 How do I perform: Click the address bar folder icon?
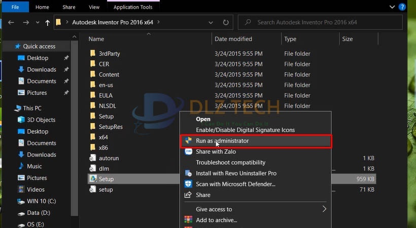tap(58, 22)
